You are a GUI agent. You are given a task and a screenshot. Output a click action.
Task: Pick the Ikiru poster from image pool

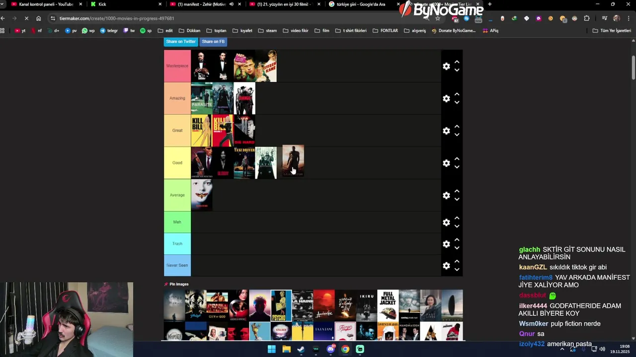[x=366, y=305]
